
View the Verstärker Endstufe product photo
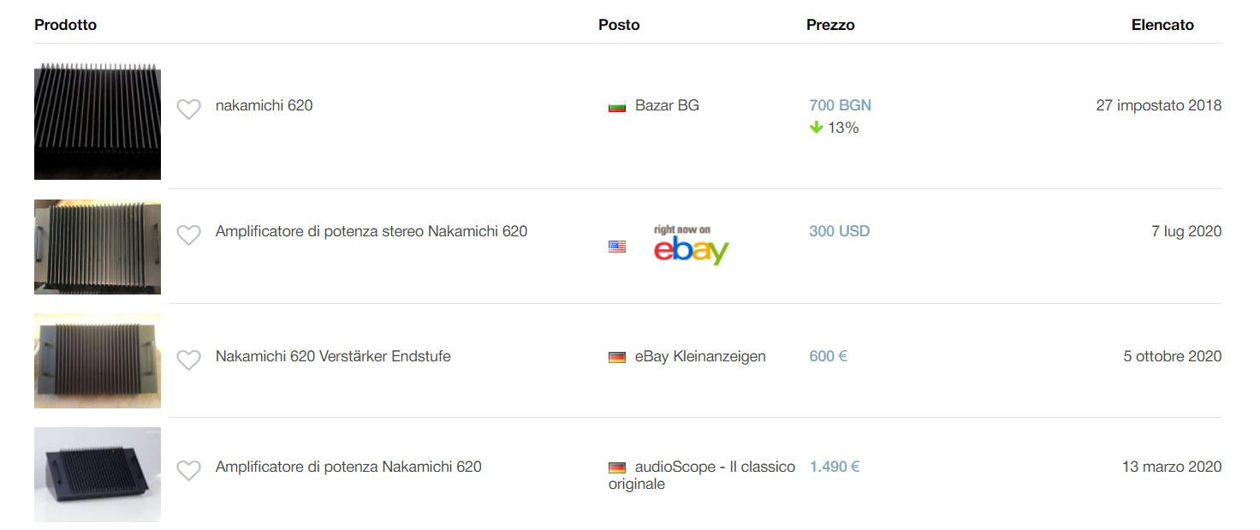98,360
